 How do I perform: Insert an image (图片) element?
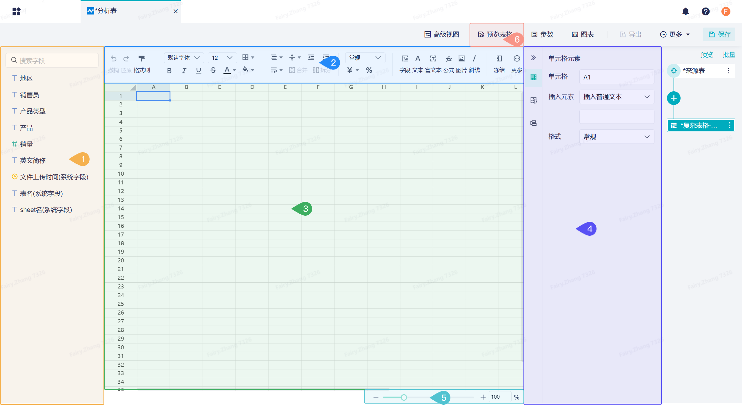click(461, 59)
